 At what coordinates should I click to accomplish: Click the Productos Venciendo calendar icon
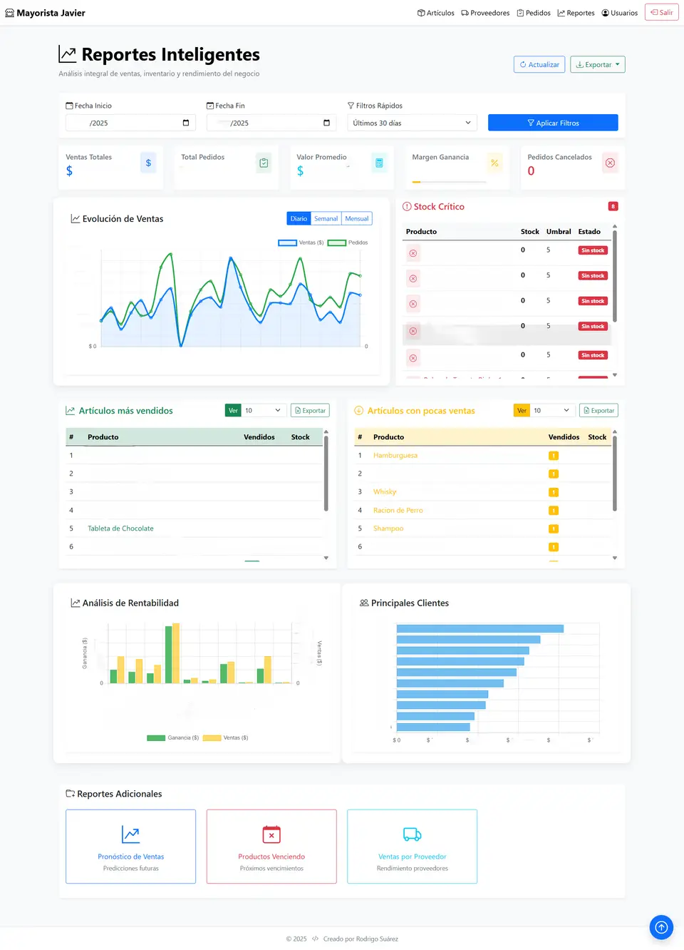pyautogui.click(x=271, y=834)
